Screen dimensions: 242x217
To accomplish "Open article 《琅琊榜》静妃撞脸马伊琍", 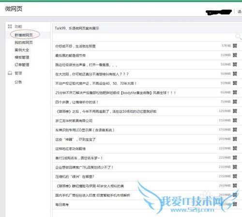I will (x=90, y=186).
